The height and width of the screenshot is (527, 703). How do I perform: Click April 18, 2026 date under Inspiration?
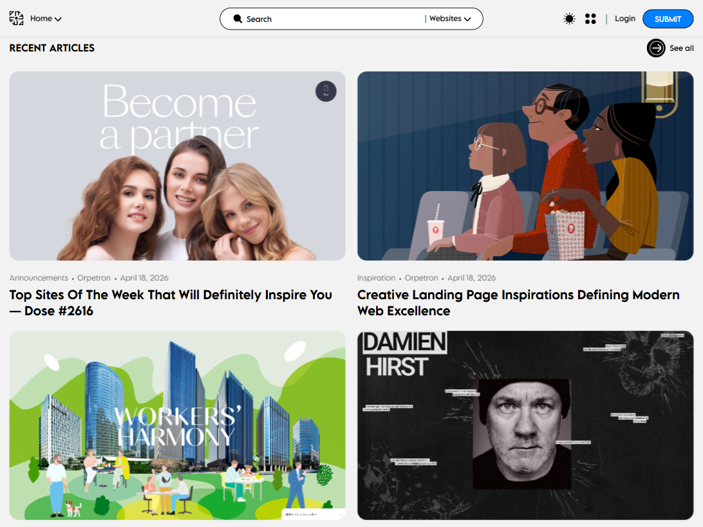tap(472, 278)
